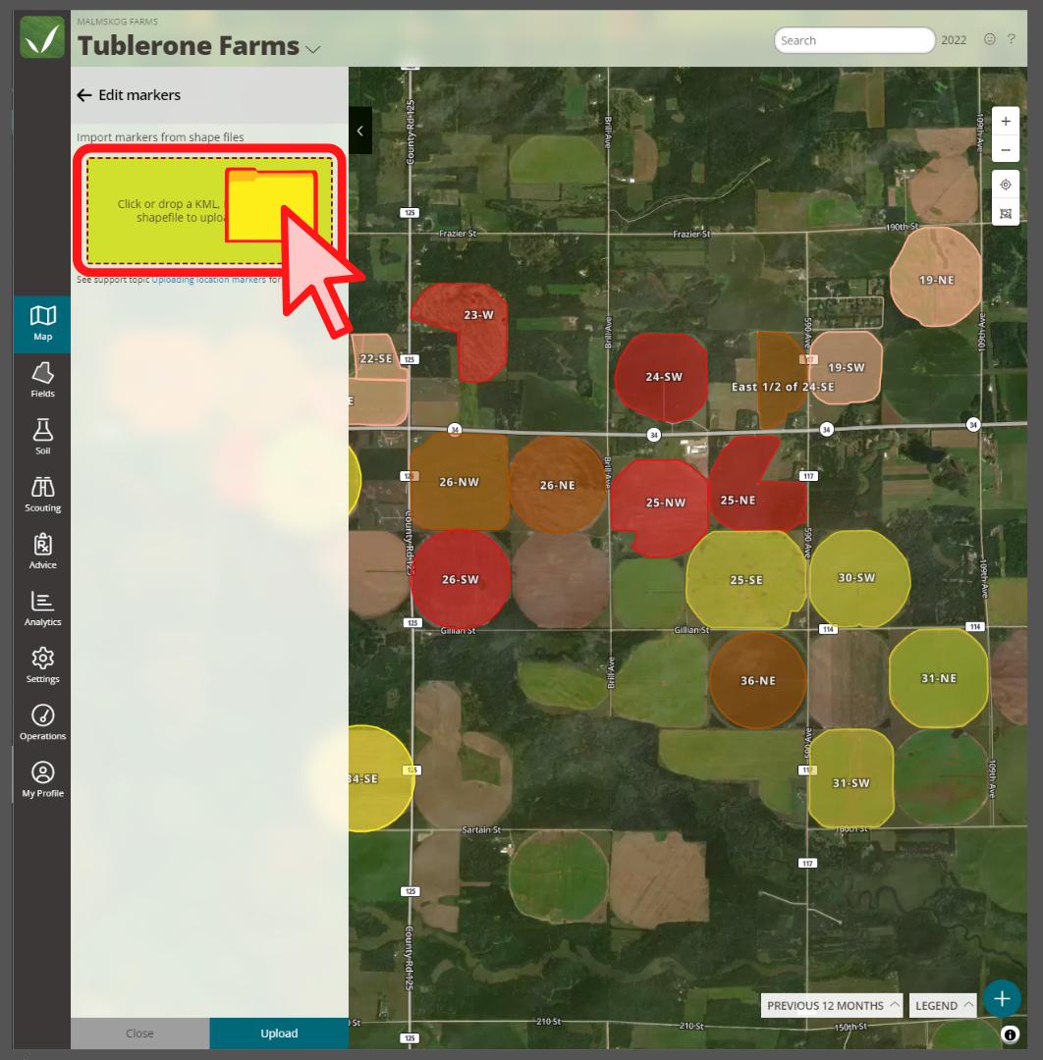The height and width of the screenshot is (1060, 1043).
Task: Click the file drop upload area
Action: pyautogui.click(x=210, y=210)
